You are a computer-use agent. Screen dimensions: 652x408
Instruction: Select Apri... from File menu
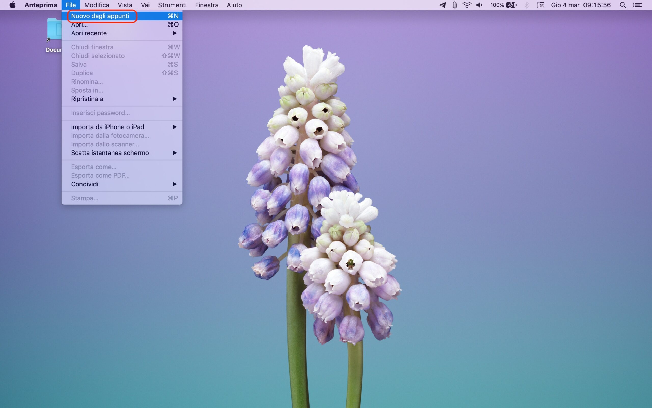tap(79, 25)
